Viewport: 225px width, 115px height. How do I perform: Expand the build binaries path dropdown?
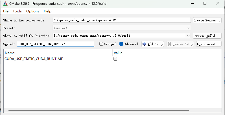click(188, 36)
